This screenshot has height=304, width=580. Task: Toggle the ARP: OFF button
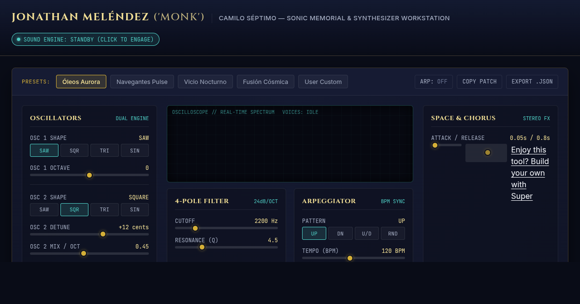coord(434,82)
